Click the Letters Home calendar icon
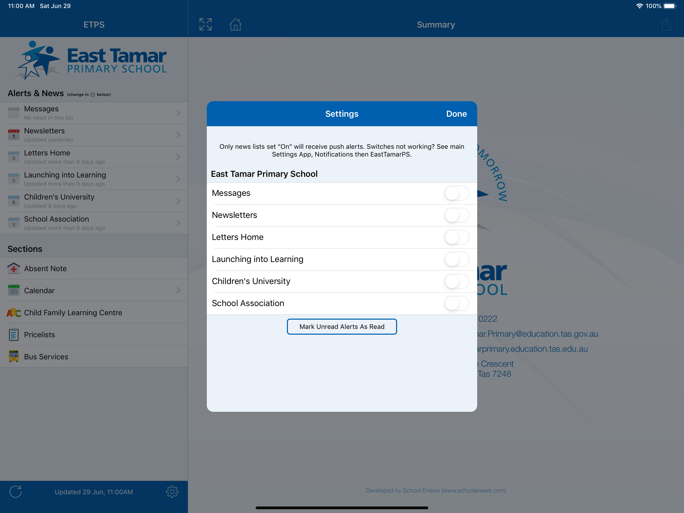 tap(14, 157)
